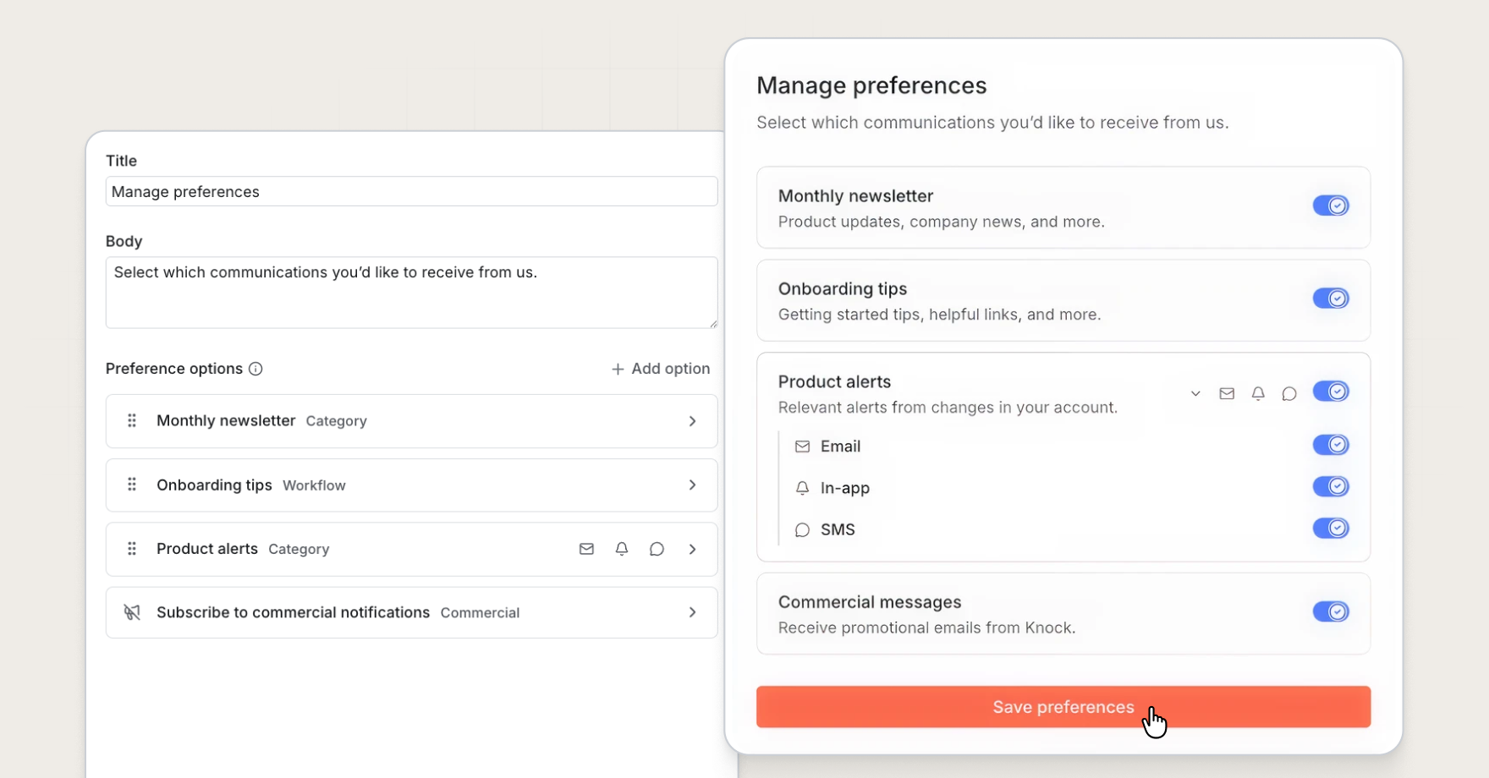1489x778 pixels.
Task: Collapse Product alerts channel list chevron
Action: point(1195,393)
